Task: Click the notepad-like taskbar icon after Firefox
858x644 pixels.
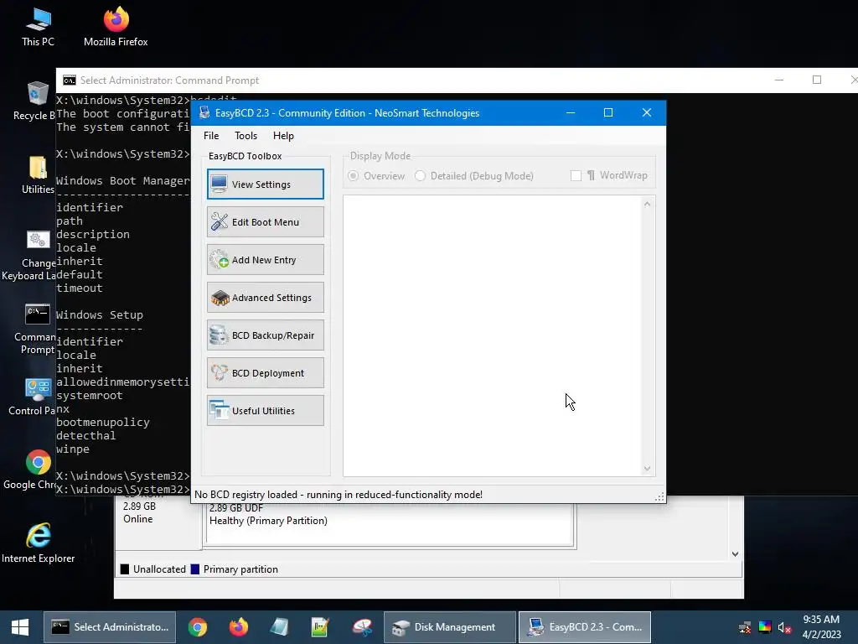Action: [279, 627]
